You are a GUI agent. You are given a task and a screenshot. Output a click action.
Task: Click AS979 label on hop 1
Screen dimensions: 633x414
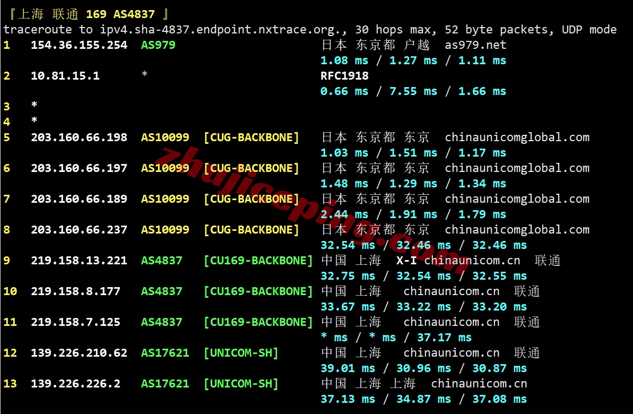click(x=158, y=45)
